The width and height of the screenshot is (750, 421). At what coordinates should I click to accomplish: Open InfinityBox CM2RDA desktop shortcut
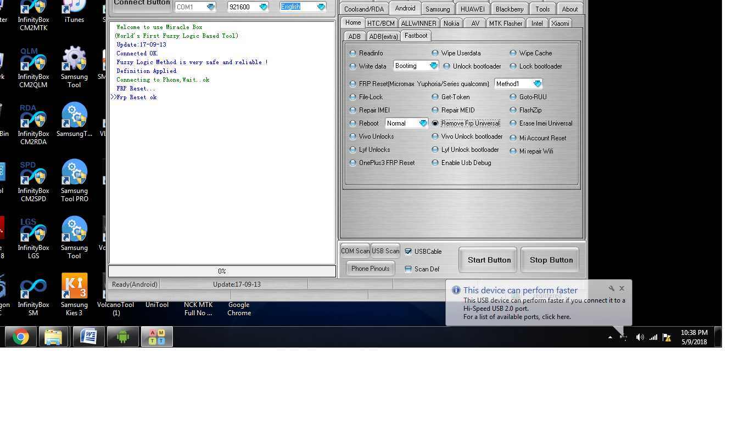[33, 124]
